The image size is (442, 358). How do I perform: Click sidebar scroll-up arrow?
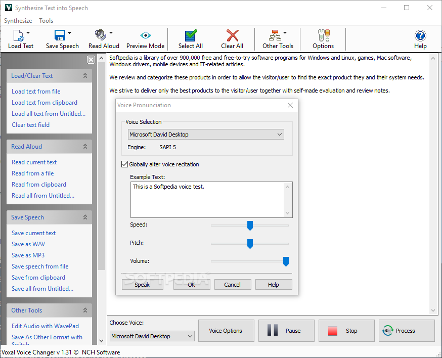[102, 58]
